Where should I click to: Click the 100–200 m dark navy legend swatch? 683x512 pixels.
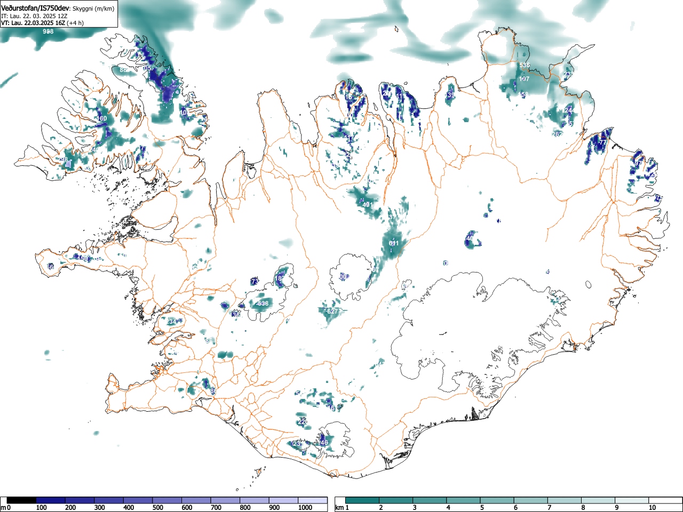(x=51, y=500)
